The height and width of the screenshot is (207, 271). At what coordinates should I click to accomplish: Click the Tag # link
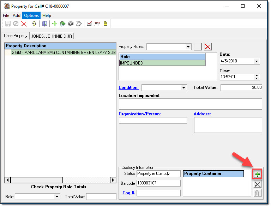pyautogui.click(x=128, y=193)
